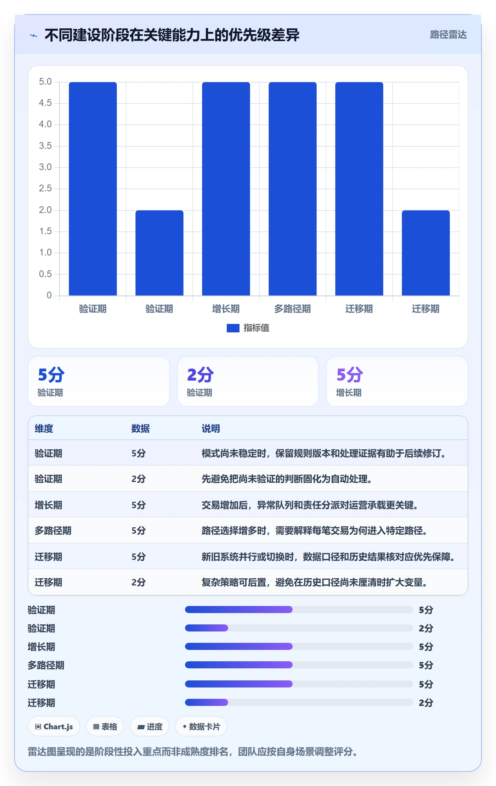Viewport: 496px width, 786px height.
Task: Click the 多路径期 bar in the chart
Action: pos(293,189)
